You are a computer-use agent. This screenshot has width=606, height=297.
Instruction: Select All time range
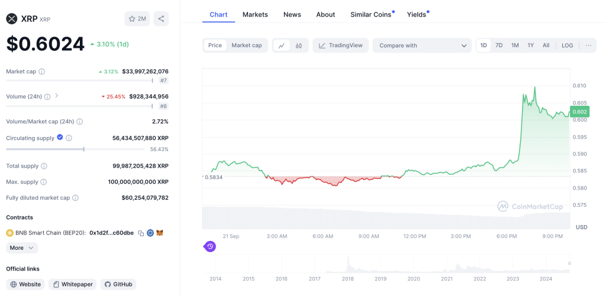point(546,45)
